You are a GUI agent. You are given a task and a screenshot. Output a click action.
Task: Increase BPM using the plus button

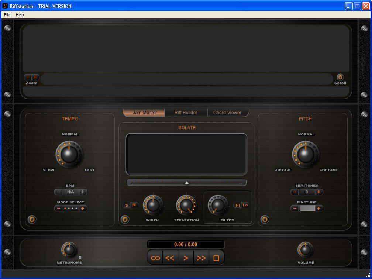pos(83,192)
